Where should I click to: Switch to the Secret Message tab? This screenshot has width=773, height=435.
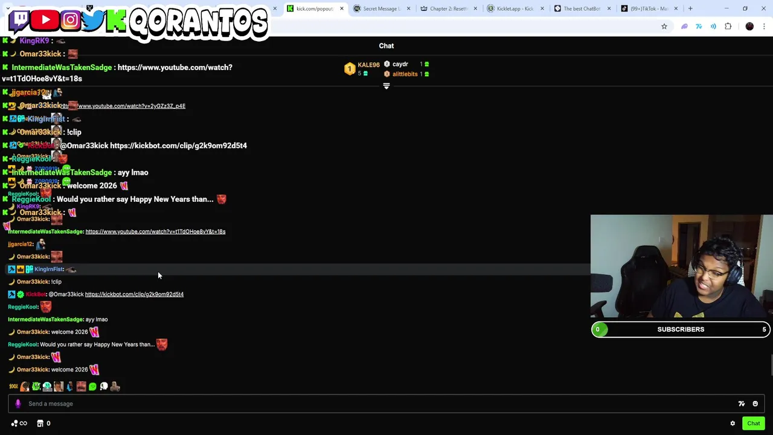(381, 8)
